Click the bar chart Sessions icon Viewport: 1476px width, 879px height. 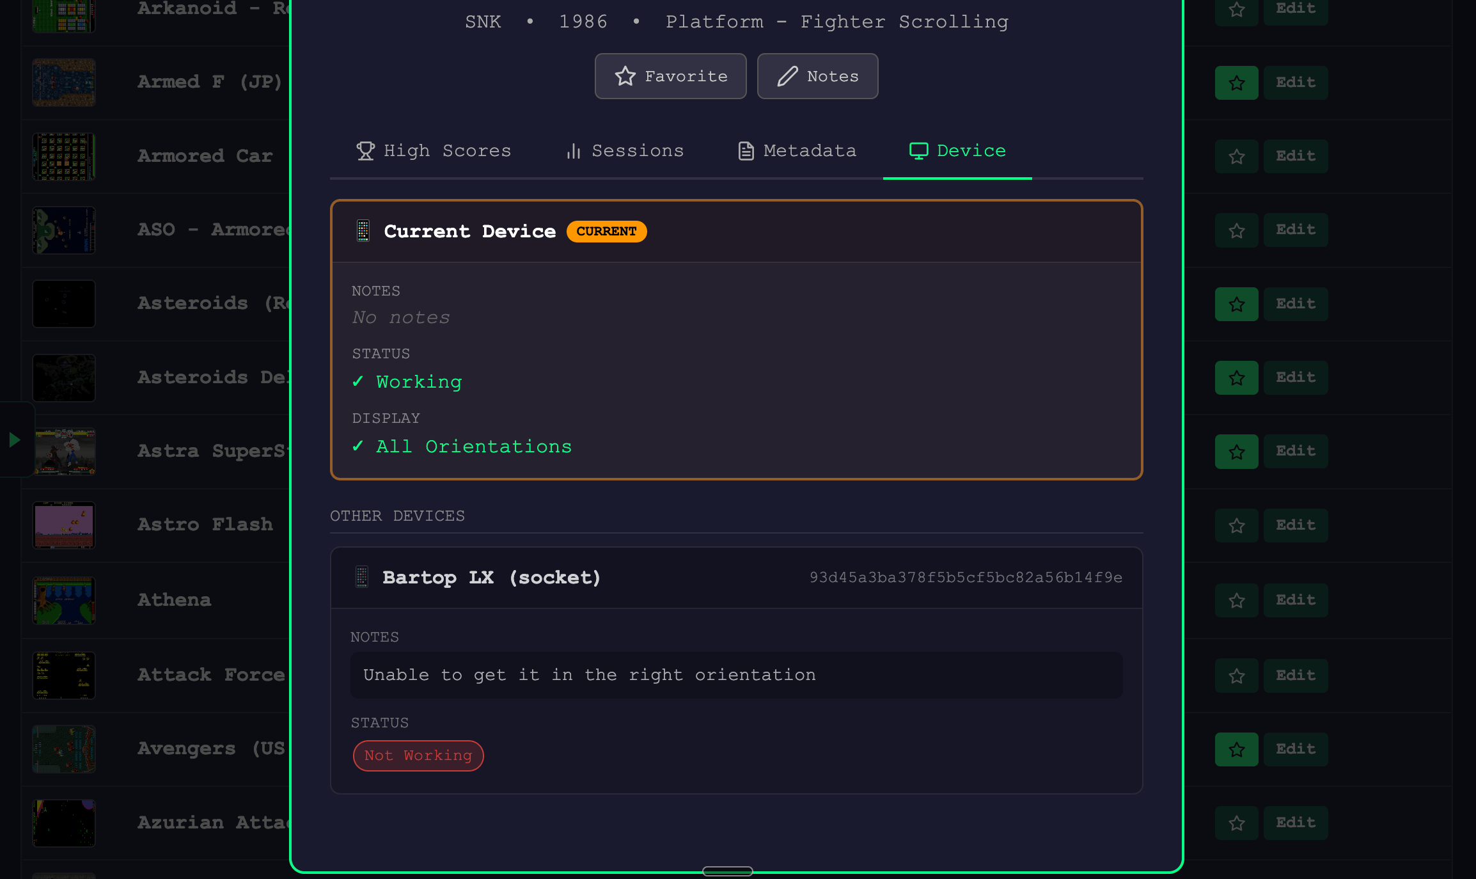[x=574, y=151]
